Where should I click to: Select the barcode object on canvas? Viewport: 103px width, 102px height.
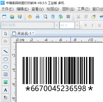pos(58,71)
